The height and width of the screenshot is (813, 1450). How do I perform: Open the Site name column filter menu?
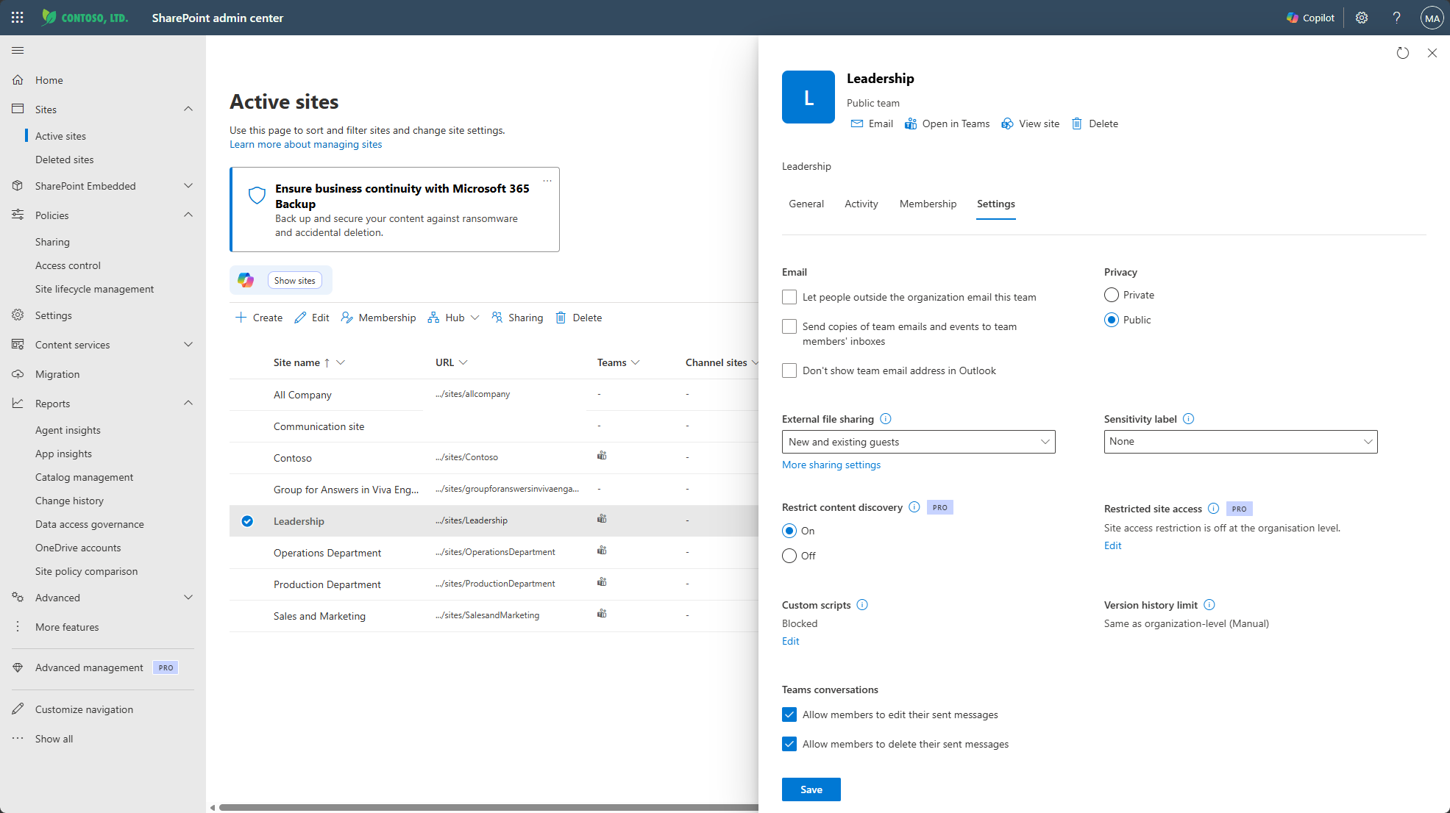coord(341,362)
